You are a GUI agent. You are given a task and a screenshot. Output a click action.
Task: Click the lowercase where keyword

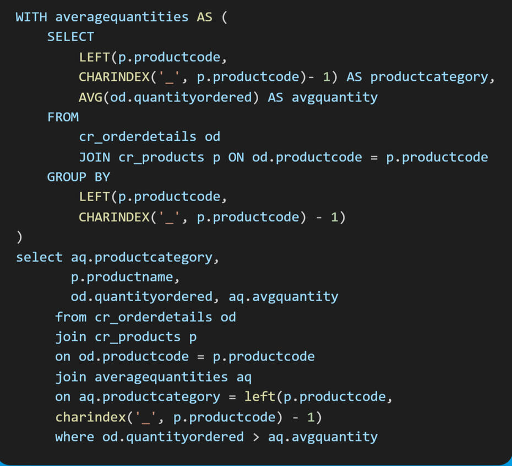pyautogui.click(x=74, y=437)
